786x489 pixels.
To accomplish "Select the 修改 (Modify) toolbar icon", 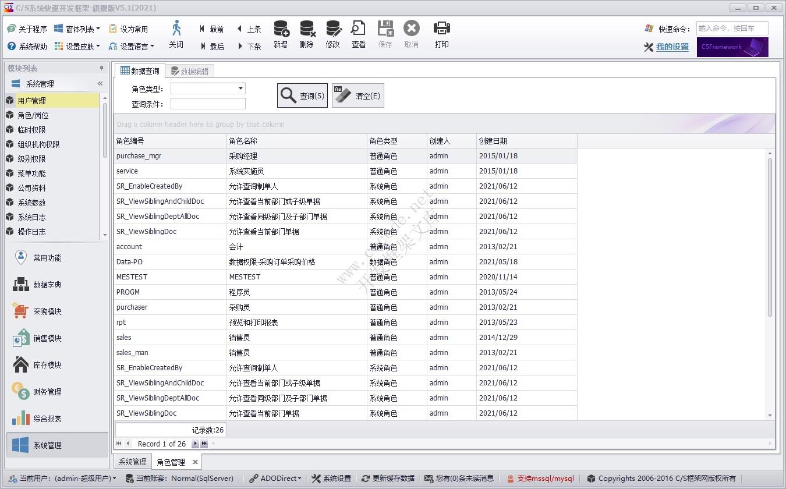I will [332, 35].
